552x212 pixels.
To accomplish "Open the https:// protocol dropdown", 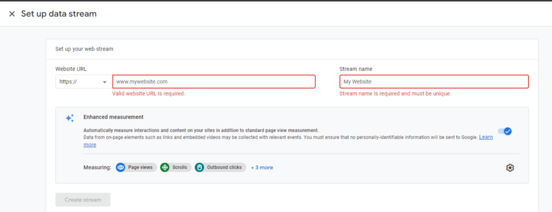I will [84, 81].
